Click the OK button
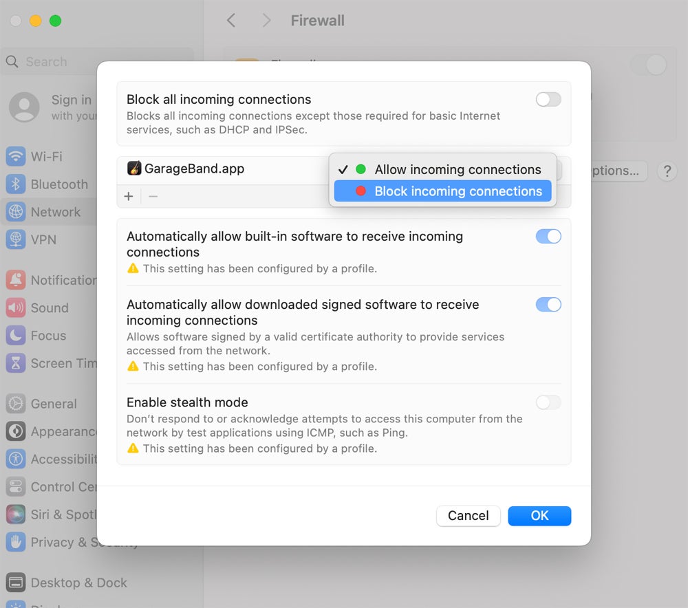This screenshot has height=608, width=688. point(539,516)
